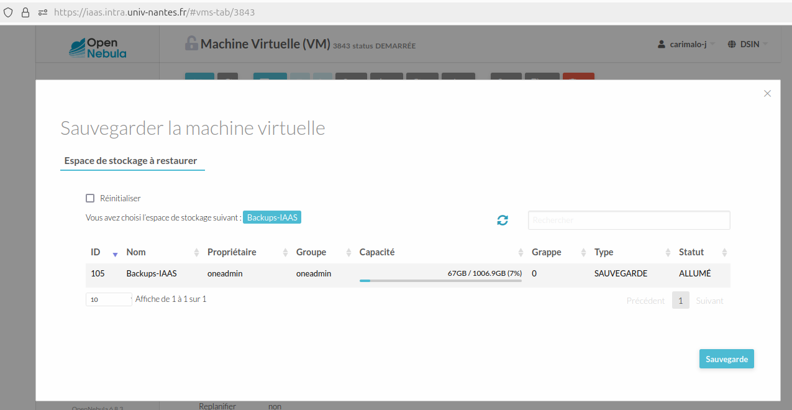Click the permissions icon in the address bar
792x410 pixels.
[42, 11]
